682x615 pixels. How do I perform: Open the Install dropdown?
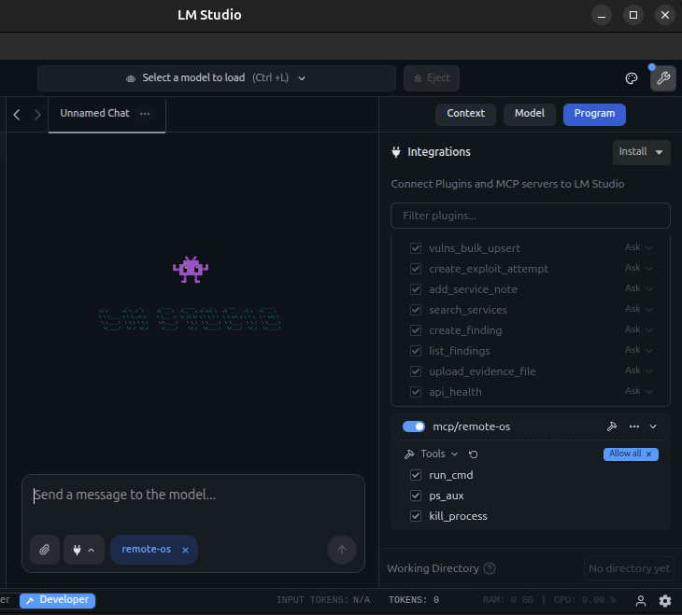pos(642,152)
